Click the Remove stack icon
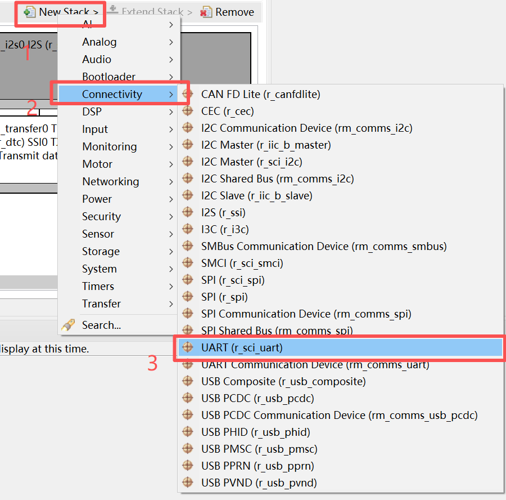The image size is (506, 500). click(x=206, y=12)
